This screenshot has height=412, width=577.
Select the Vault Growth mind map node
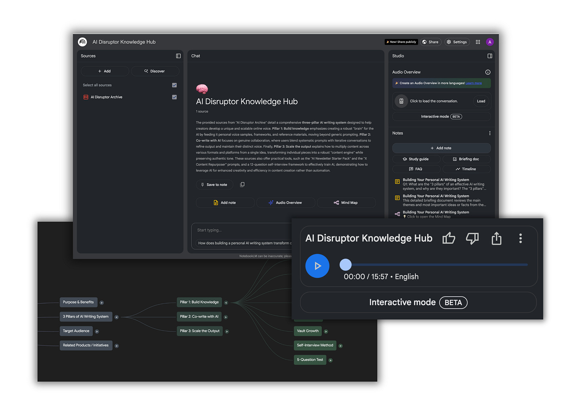308,331
